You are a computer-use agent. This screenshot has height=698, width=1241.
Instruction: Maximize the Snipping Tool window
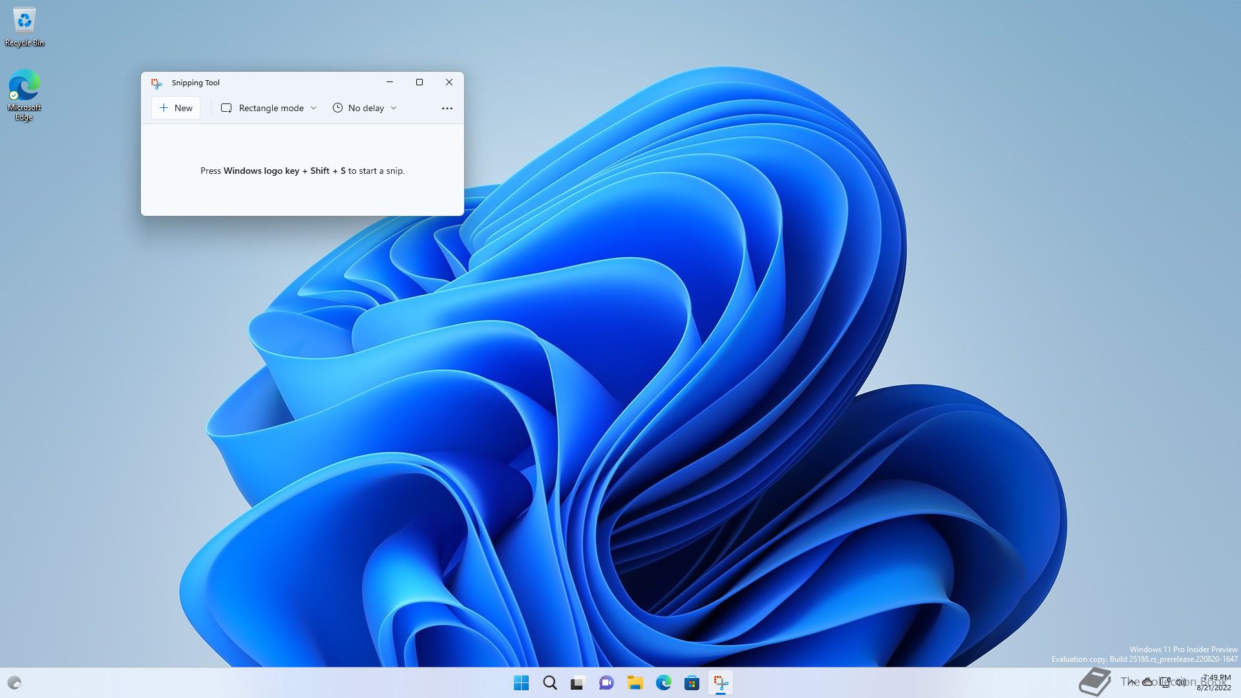pos(419,82)
